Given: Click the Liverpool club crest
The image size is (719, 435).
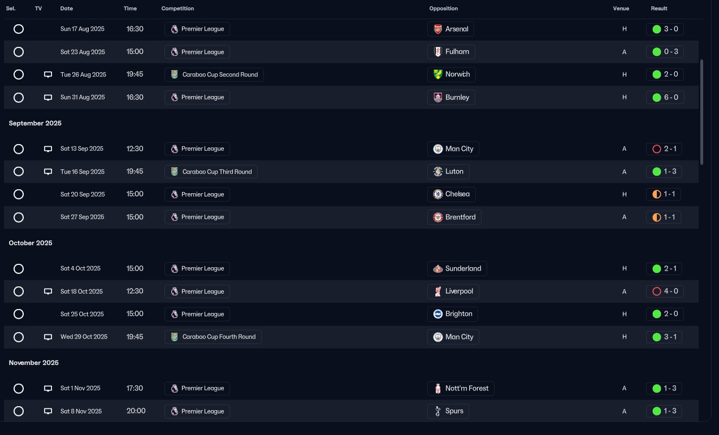Looking at the screenshot, I should [x=438, y=292].
